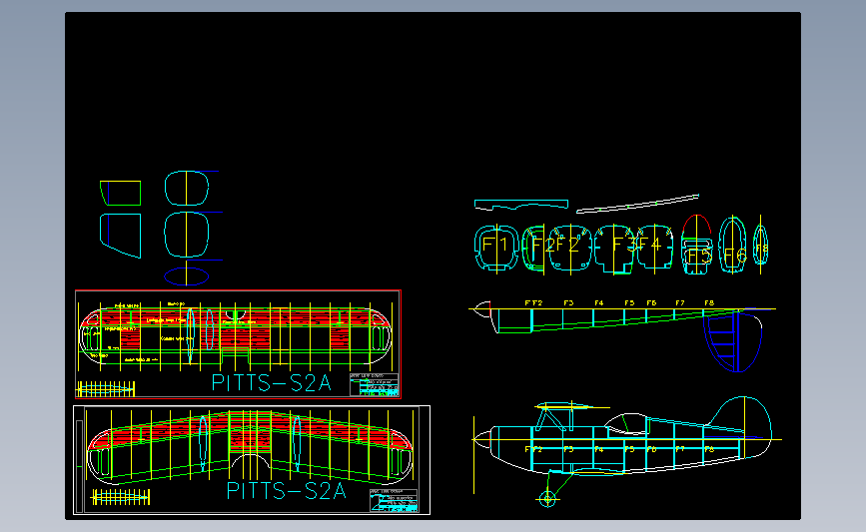
Task: Select the blue ellipse below the cowl sections
Action: coord(186,276)
